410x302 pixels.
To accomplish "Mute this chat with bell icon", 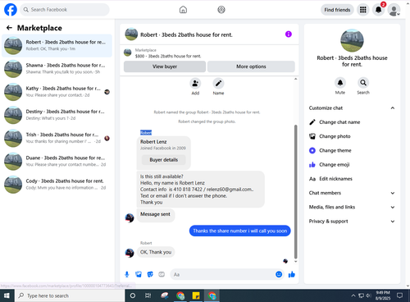I will click(x=340, y=83).
